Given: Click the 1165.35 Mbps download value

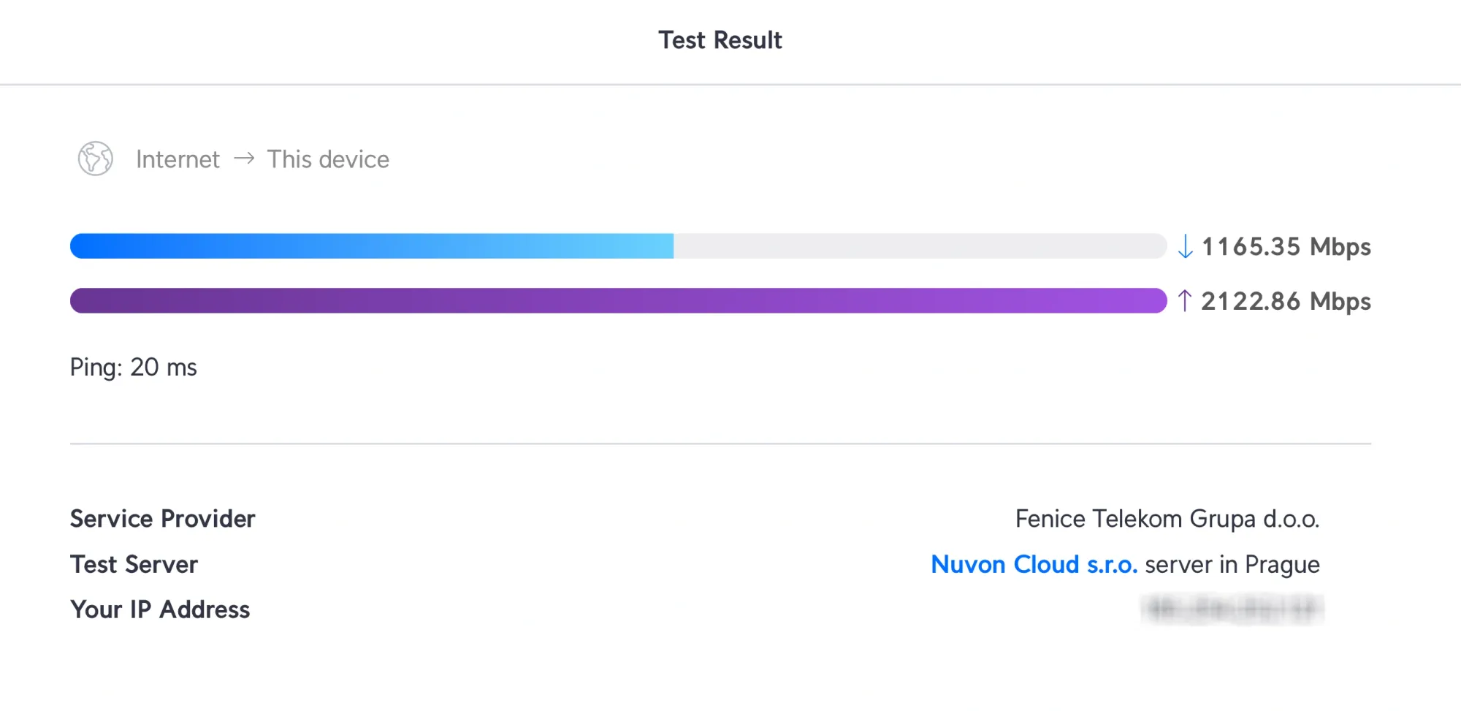Looking at the screenshot, I should [x=1286, y=246].
